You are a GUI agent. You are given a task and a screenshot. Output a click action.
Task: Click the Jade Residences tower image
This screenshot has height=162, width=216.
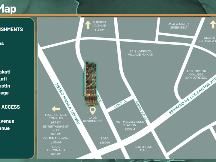(91, 84)
